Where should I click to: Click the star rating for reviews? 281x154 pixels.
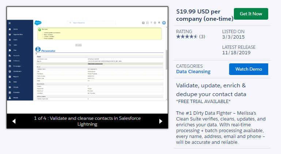click(x=187, y=37)
